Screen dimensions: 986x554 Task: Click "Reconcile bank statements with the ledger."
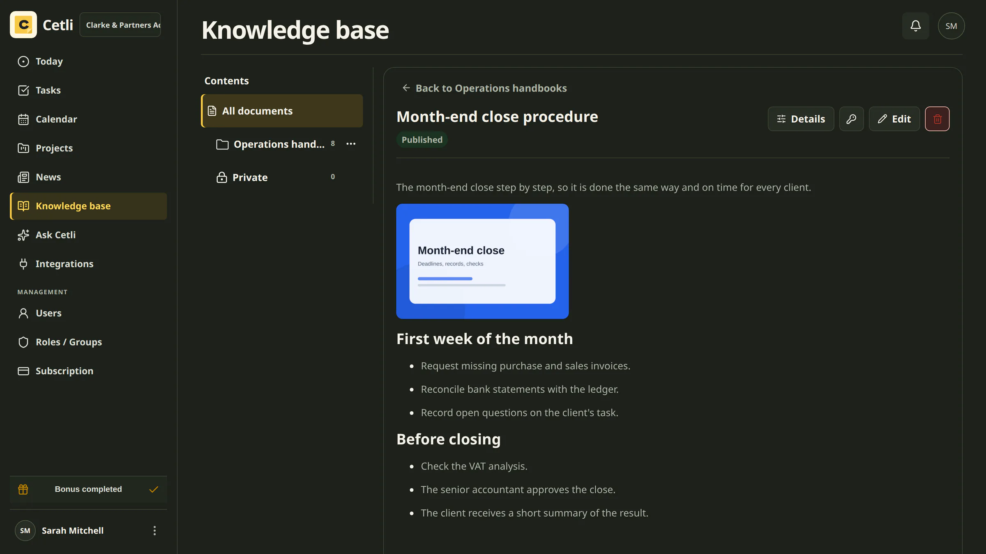click(519, 389)
